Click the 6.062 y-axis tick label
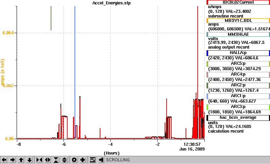 coord(8,86)
